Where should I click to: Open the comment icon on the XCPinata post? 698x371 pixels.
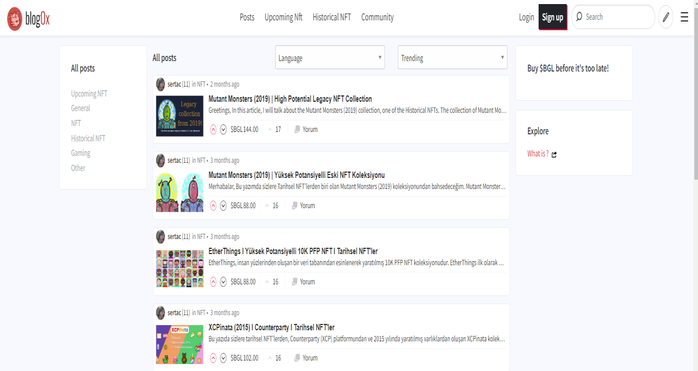(x=297, y=358)
